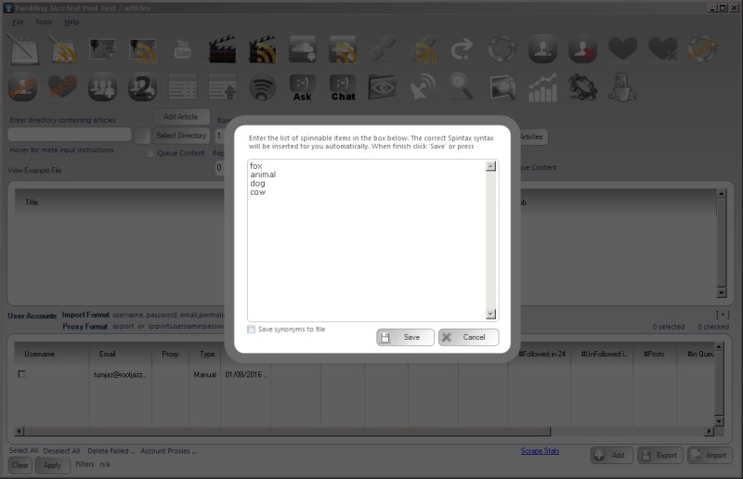Open the Scrape Stats link
The height and width of the screenshot is (479, 743).
pyautogui.click(x=540, y=450)
